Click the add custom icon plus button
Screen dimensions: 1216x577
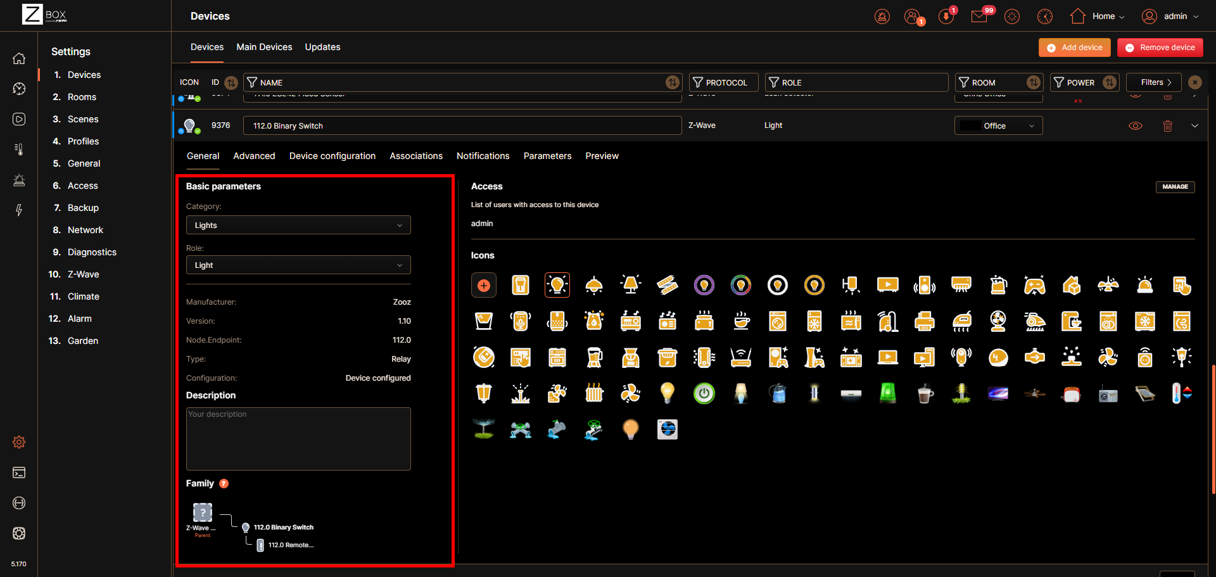point(484,286)
